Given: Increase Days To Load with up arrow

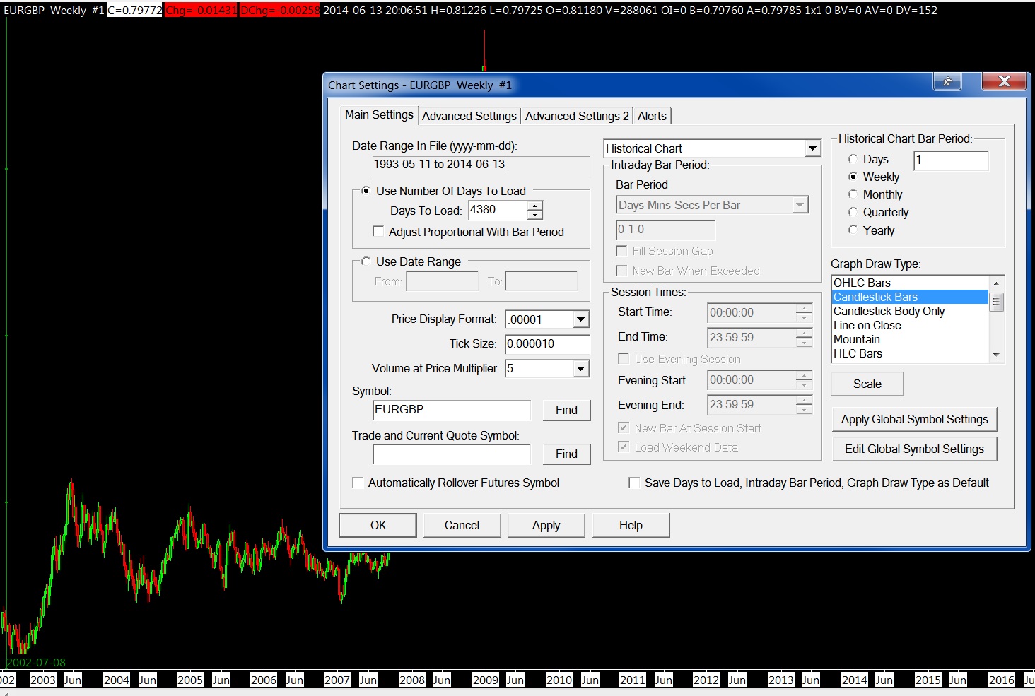Looking at the screenshot, I should (535, 206).
